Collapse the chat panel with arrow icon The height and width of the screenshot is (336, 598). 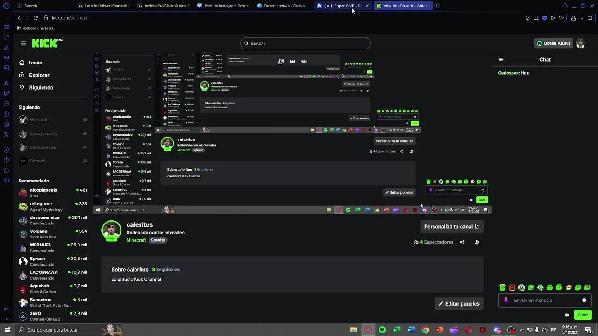[x=501, y=60]
